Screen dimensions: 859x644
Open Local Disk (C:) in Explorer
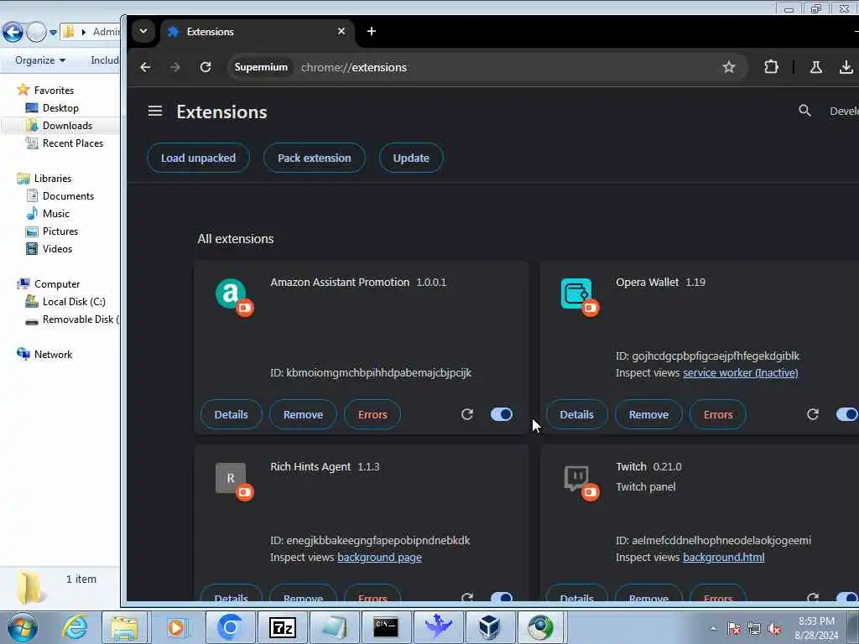tap(65, 302)
